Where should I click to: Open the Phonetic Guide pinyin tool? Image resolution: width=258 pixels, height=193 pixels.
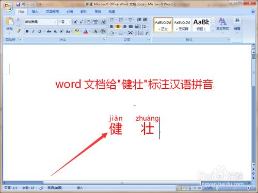pos(95,22)
